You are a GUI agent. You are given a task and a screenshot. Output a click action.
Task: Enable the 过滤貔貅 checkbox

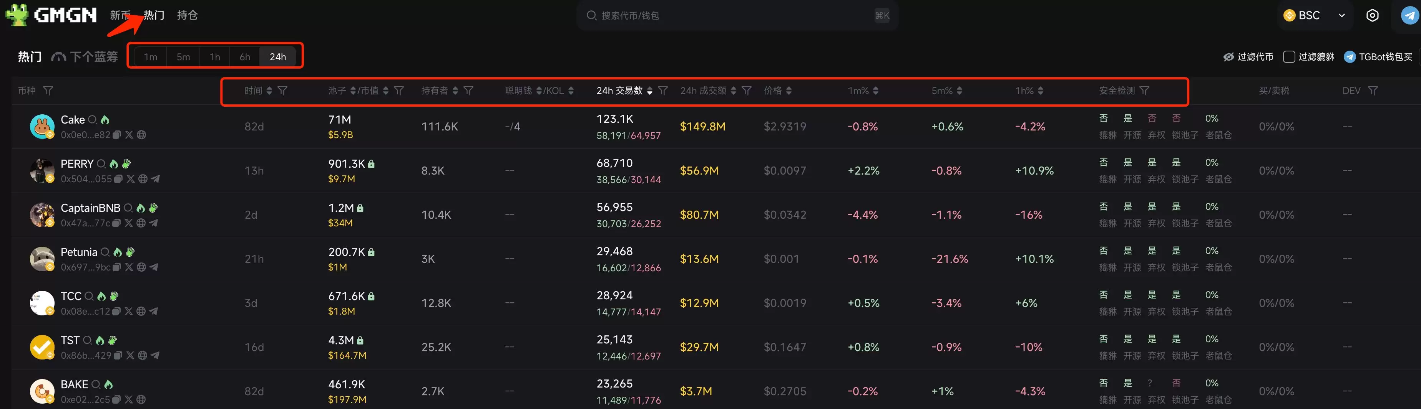(x=1289, y=56)
